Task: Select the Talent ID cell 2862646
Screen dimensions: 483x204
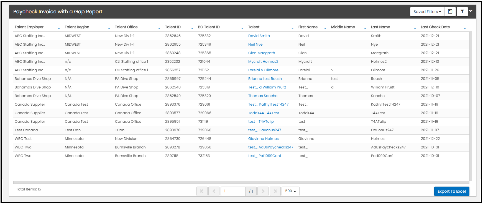Action: (x=173, y=36)
